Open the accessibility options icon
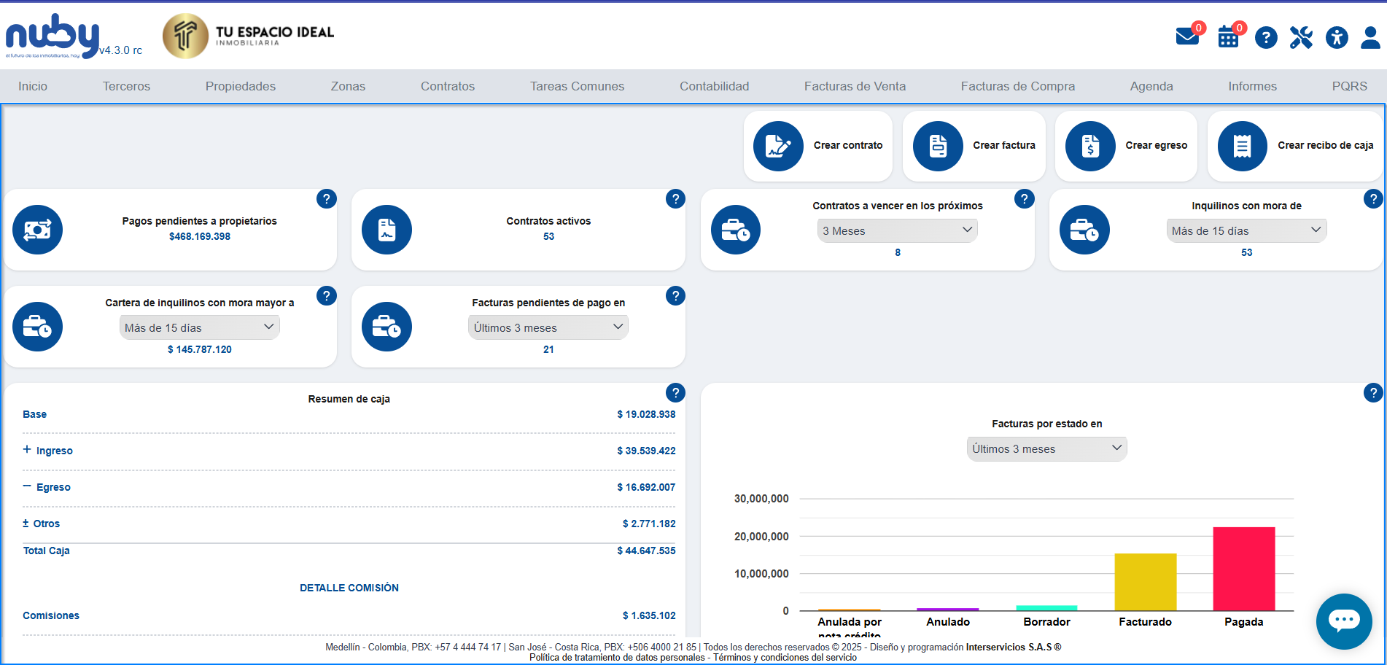The width and height of the screenshot is (1387, 665). 1337,37
